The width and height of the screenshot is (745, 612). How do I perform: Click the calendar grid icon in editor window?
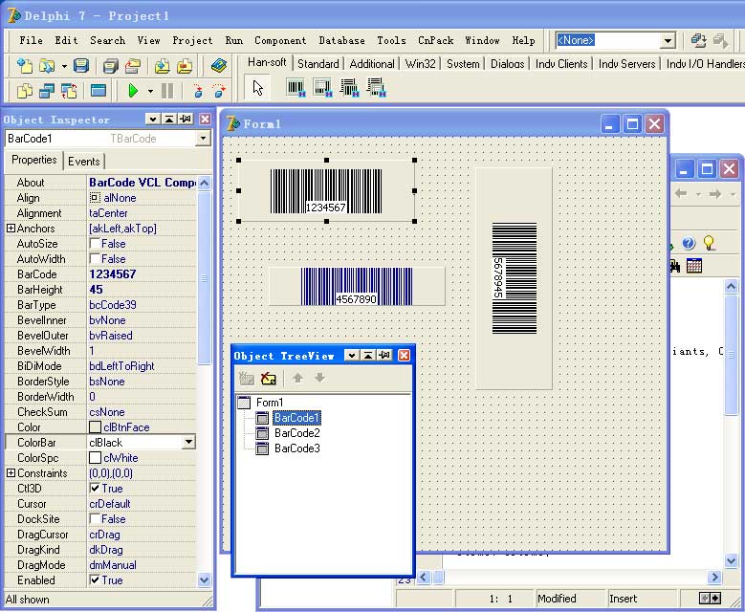694,266
